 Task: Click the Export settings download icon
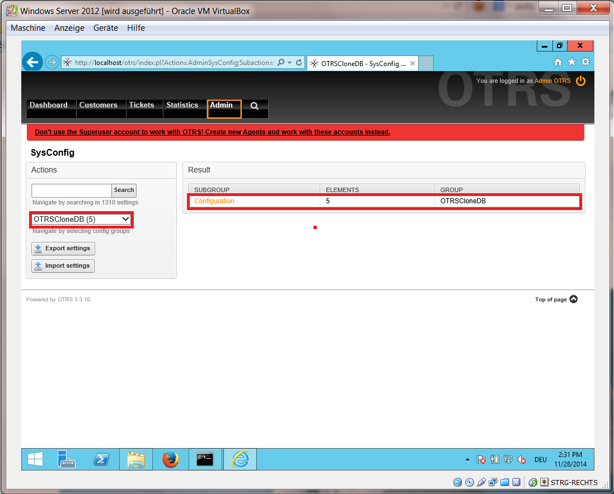39,248
